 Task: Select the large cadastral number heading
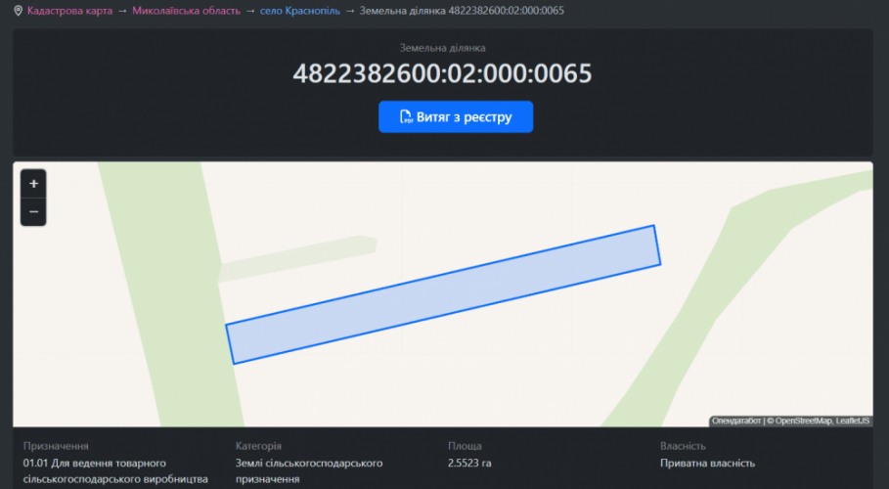(442, 73)
